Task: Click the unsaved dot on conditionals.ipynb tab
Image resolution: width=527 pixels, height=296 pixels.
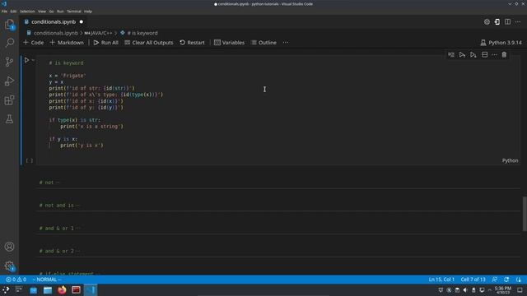Action: coord(81,22)
